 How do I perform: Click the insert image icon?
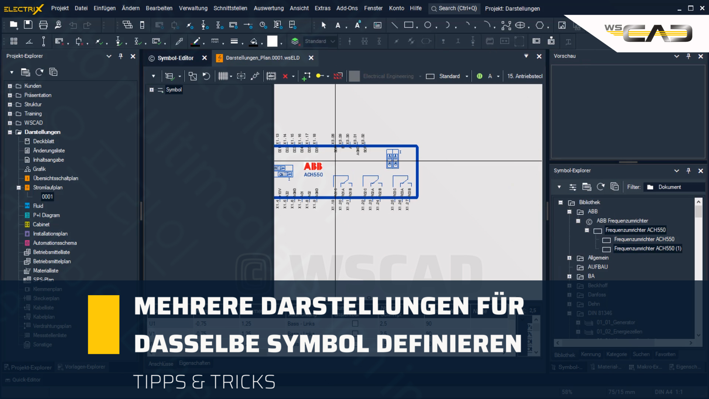(x=562, y=25)
